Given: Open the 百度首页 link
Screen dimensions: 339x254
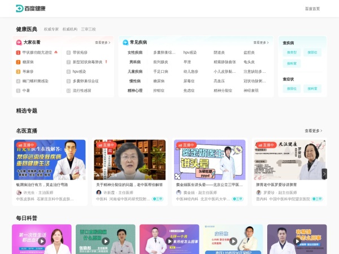Looking at the screenshot, I should point(312,8).
